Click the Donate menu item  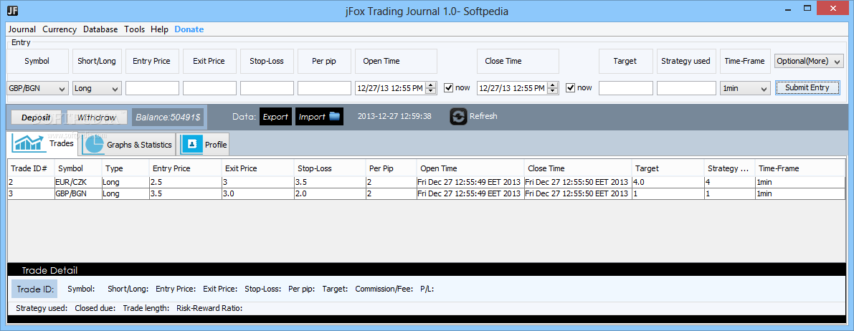point(189,29)
